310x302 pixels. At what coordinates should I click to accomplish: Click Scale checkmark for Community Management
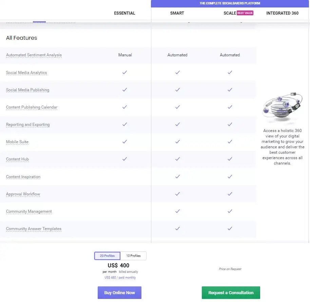point(230,211)
